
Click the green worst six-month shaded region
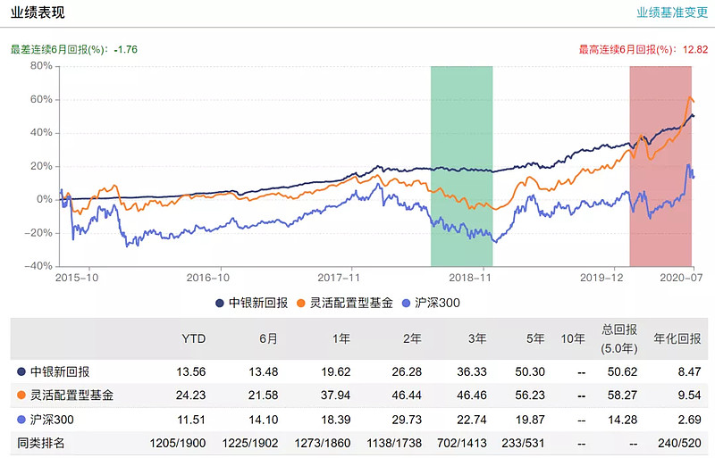tap(461, 165)
